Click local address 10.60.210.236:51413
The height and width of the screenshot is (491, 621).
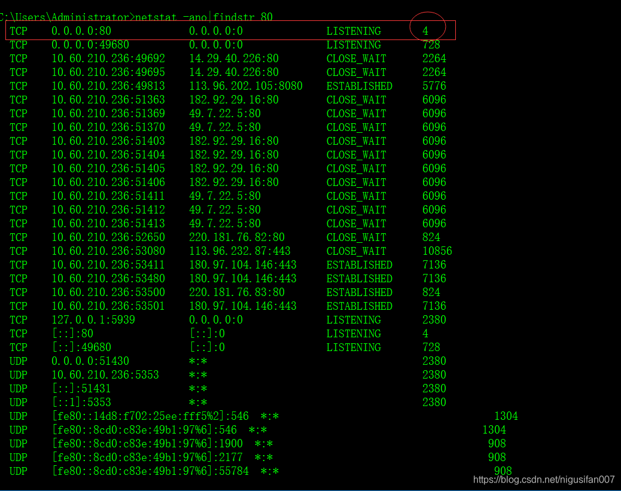pyautogui.click(x=108, y=223)
